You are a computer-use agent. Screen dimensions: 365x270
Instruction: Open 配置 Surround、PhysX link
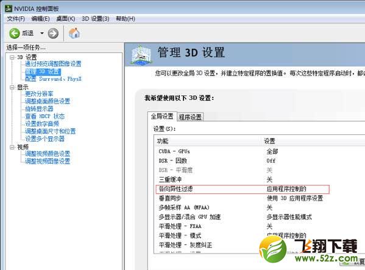point(53,79)
